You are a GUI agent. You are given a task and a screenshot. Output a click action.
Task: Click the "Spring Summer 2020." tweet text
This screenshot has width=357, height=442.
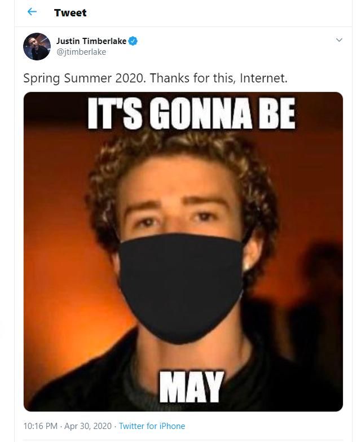[85, 78]
